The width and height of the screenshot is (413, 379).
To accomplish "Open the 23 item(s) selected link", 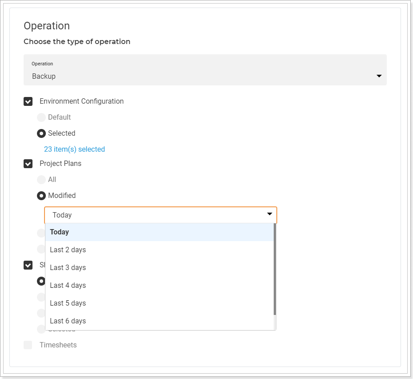I will click(x=74, y=149).
